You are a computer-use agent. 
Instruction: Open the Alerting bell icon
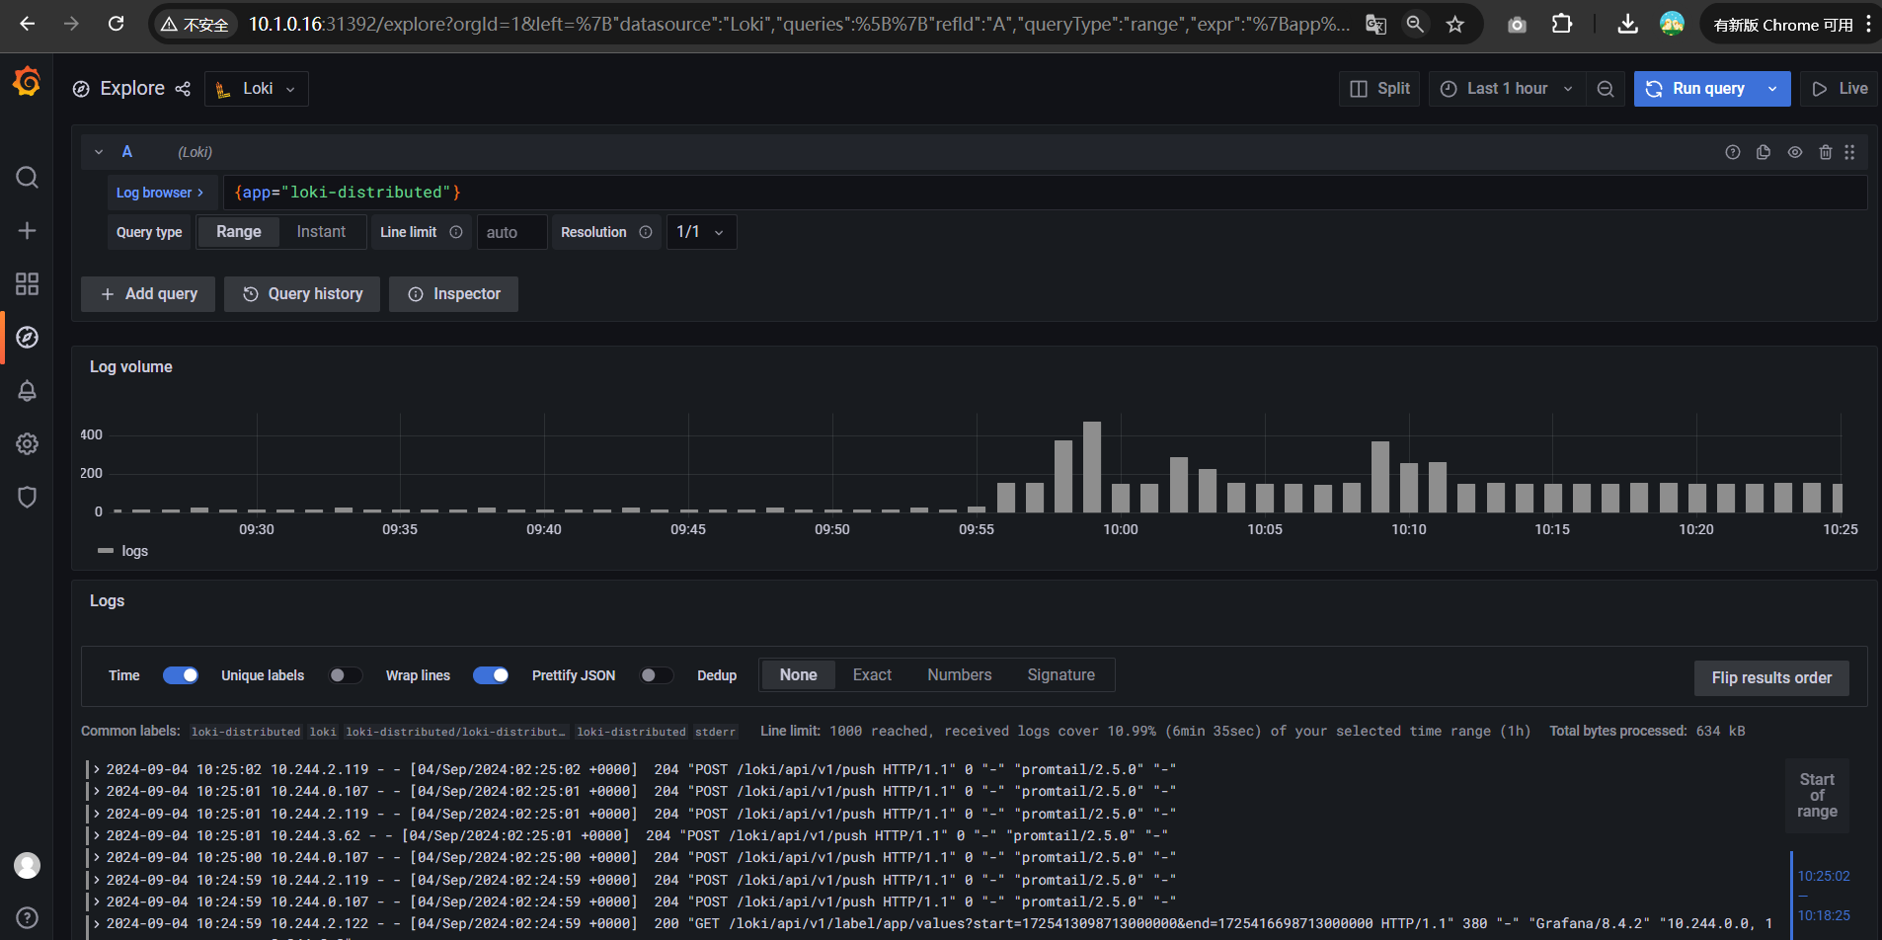(27, 391)
